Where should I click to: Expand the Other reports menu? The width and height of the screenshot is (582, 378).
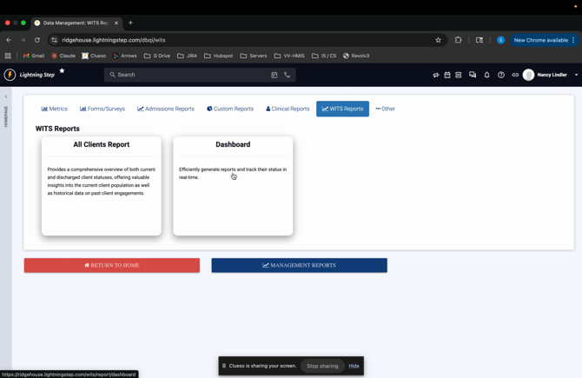tap(385, 109)
